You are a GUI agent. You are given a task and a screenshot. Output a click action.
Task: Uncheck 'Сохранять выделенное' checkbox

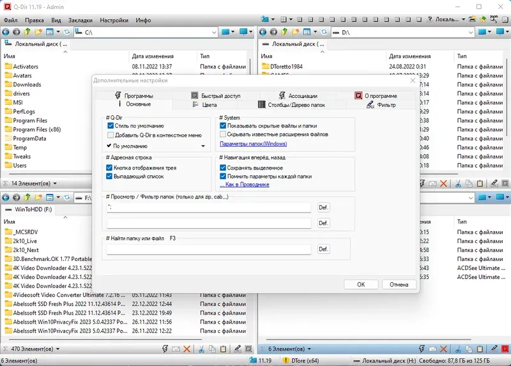click(223, 168)
